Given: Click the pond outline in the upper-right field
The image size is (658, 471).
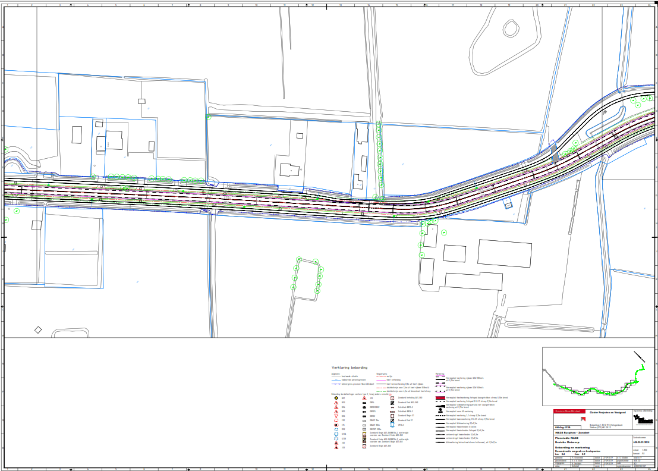Looking at the screenshot, I should pos(511,29).
